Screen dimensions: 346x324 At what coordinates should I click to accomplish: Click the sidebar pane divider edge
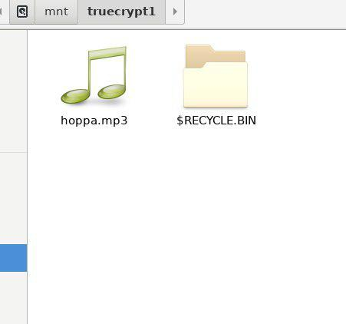click(x=28, y=177)
